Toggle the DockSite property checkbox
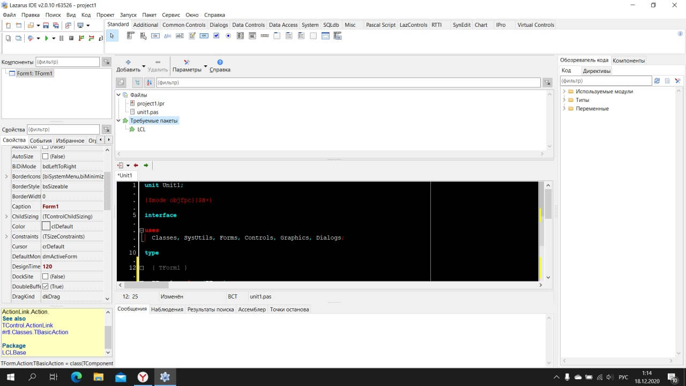 click(x=46, y=277)
